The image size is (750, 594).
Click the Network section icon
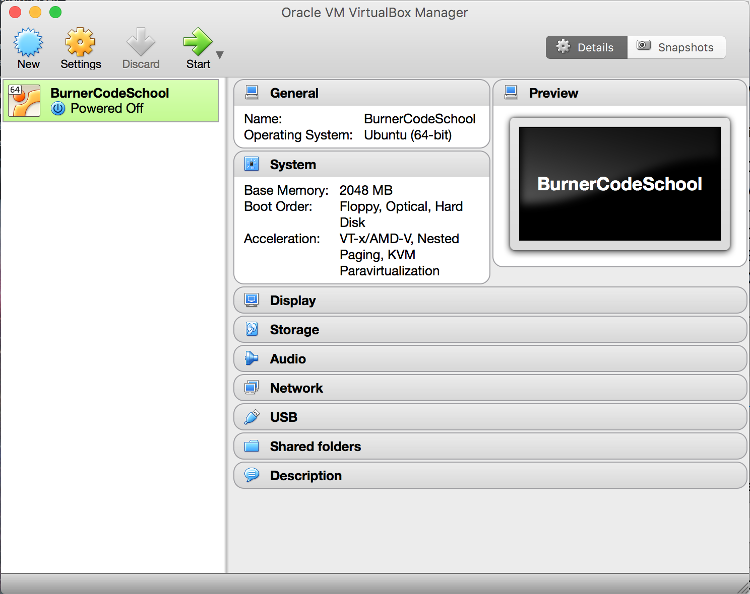click(252, 388)
